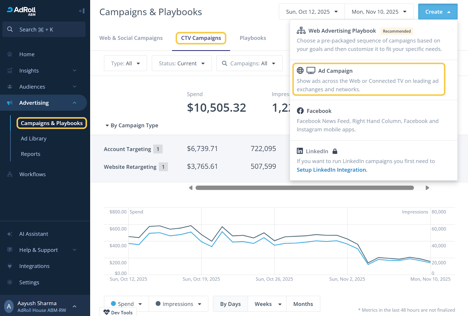Click the Setup LinkedIn Integration link

pos(332,170)
